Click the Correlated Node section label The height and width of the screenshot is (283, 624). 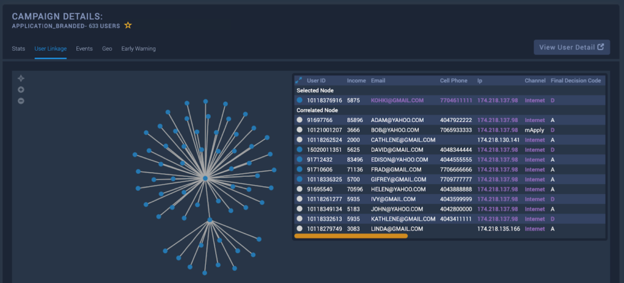click(x=317, y=110)
